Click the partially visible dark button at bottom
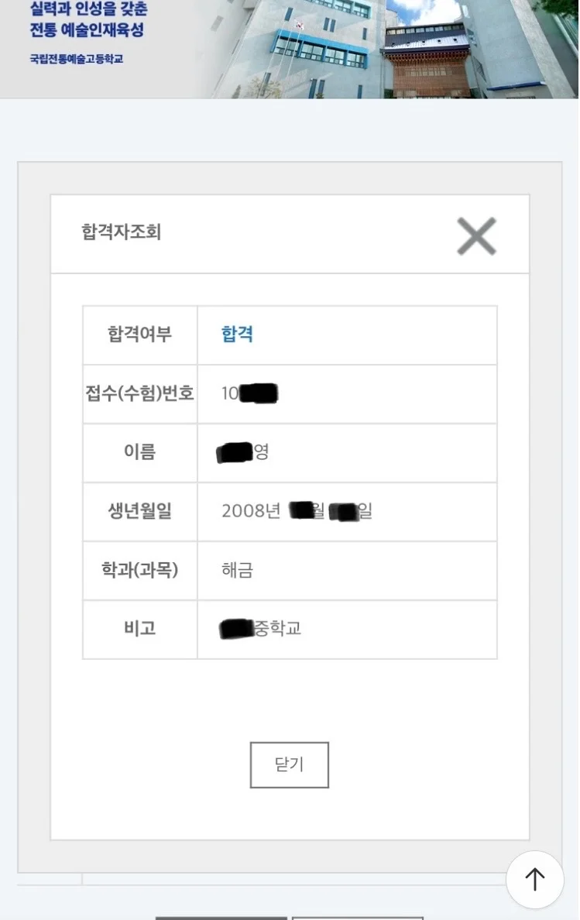 click(222, 918)
